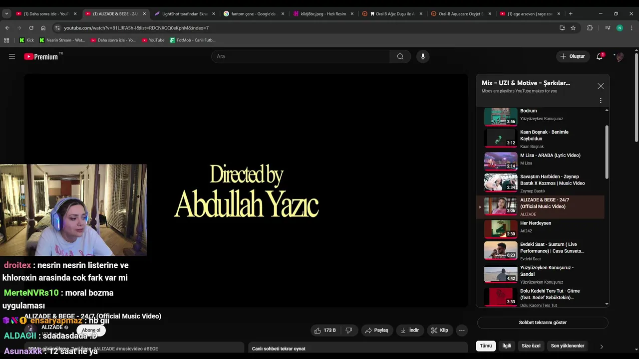Open the account avatar menu
This screenshot has width=639, height=359.
pos(619,56)
